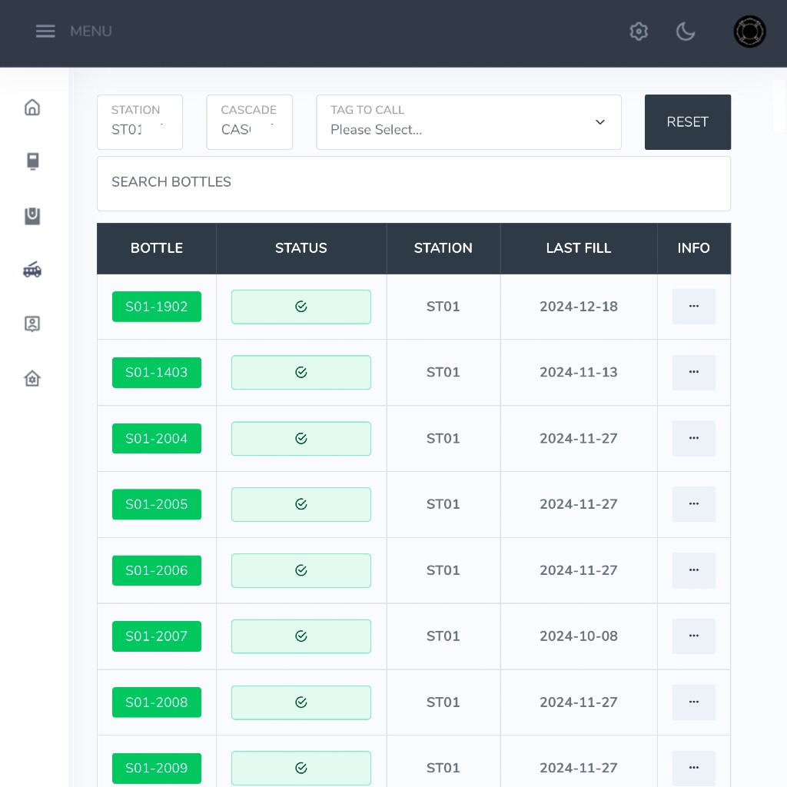Select the user profile card sidebar icon

32,324
